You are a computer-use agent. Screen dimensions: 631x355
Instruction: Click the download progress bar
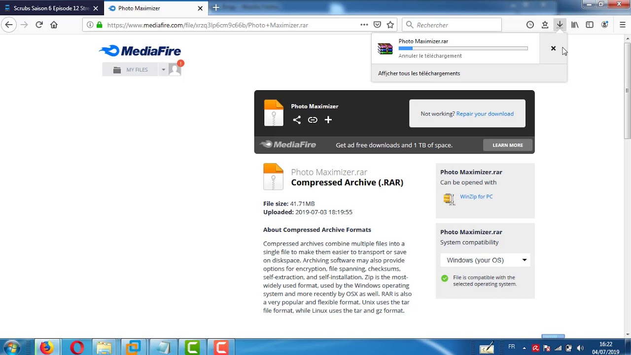463,48
